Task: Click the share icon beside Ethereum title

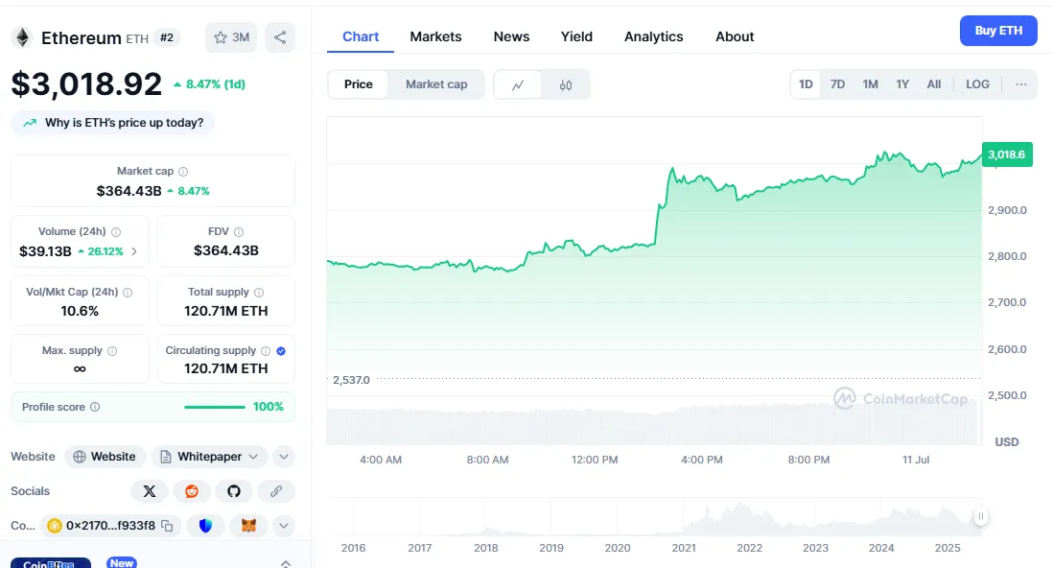Action: point(280,37)
